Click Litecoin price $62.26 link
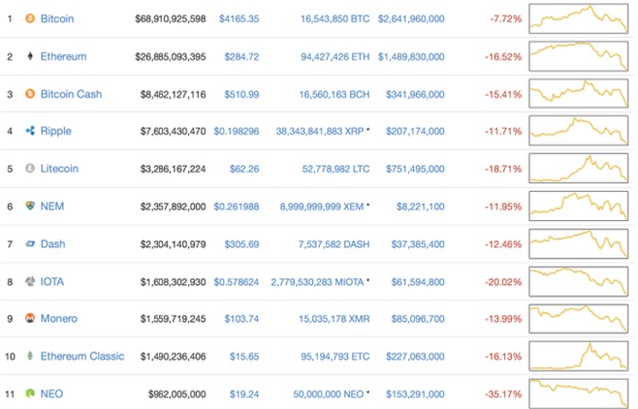Image resolution: width=638 pixels, height=409 pixels. click(x=243, y=169)
